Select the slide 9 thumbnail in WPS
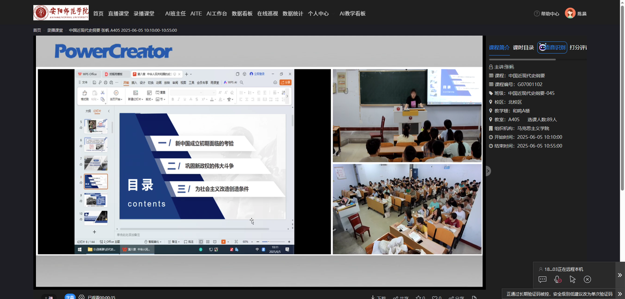Viewport: 625px width, 299px height. click(x=96, y=200)
